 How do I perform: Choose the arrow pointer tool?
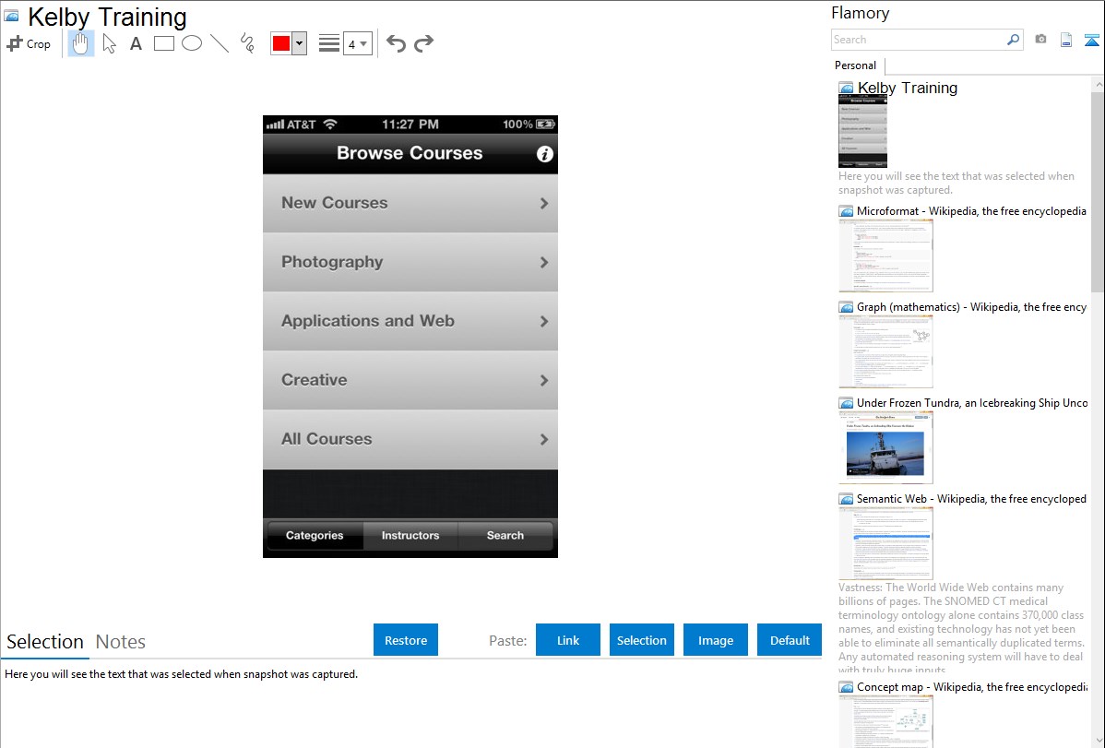109,43
